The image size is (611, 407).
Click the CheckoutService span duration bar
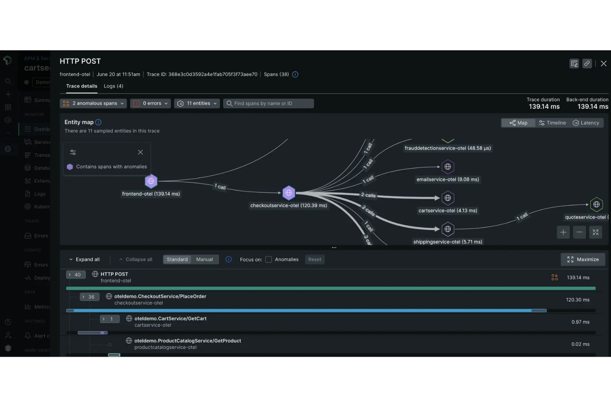coord(305,311)
